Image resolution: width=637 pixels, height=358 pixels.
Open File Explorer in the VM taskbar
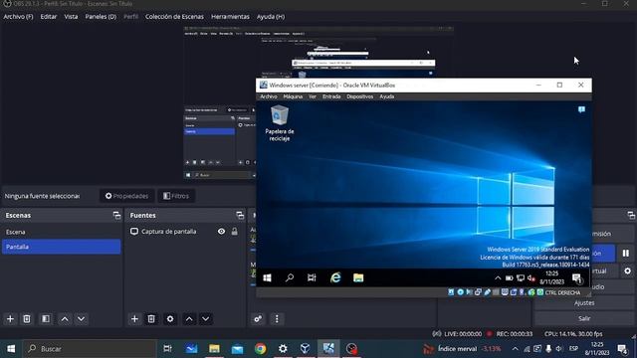[358, 278]
